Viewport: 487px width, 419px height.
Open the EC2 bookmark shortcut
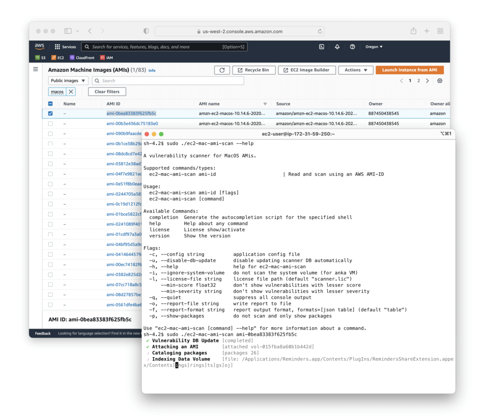point(58,58)
